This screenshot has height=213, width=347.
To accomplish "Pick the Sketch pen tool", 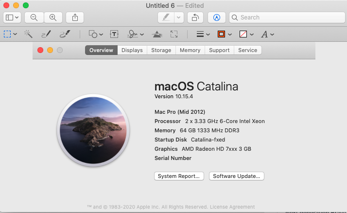I will [x=46, y=34].
